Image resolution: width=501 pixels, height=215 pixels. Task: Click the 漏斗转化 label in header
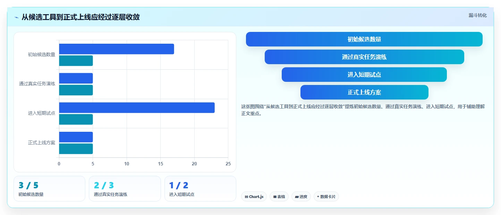click(x=477, y=15)
